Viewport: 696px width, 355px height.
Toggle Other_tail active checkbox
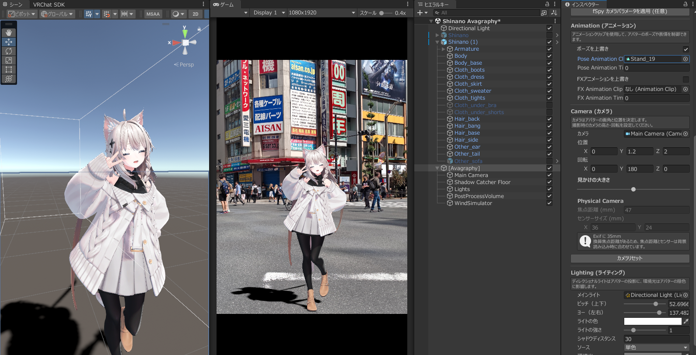point(549,154)
